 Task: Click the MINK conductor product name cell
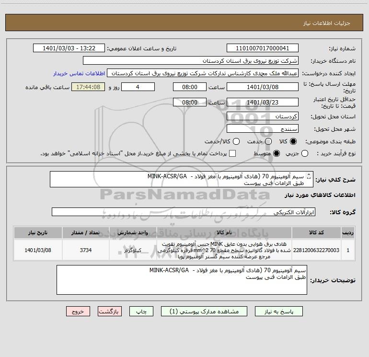point(224,250)
